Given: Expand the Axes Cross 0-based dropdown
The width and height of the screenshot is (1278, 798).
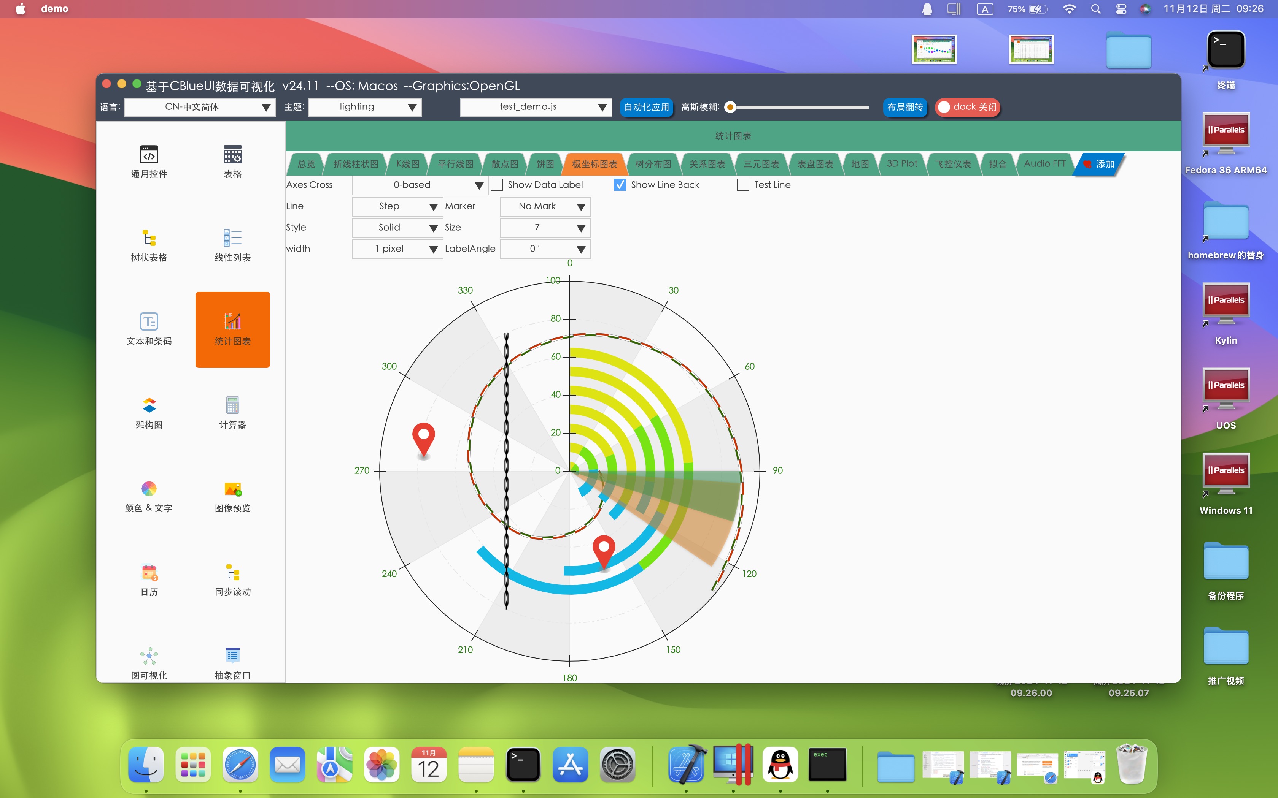Looking at the screenshot, I should (x=420, y=185).
